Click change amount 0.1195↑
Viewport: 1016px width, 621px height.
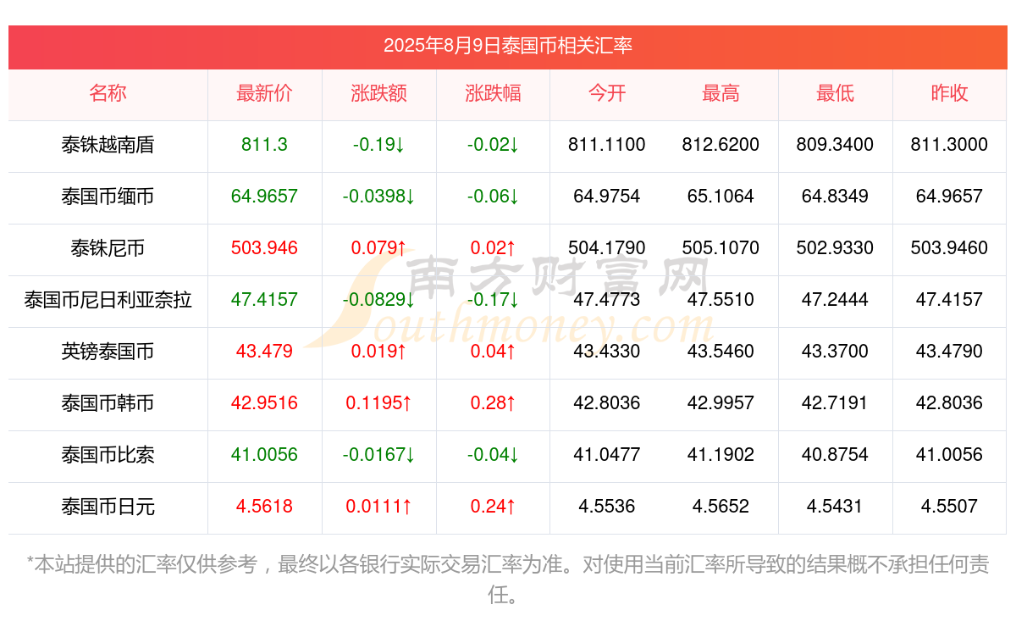pos(378,403)
